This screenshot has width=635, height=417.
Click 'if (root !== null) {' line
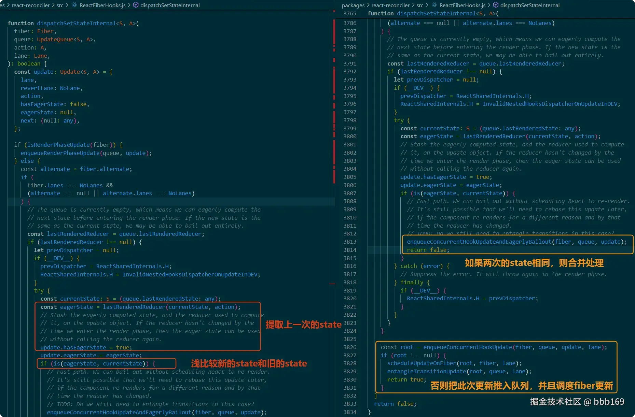pos(413,355)
